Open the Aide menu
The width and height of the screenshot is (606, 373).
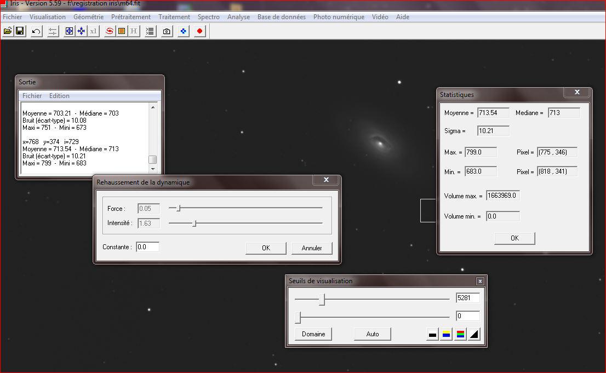click(x=403, y=17)
